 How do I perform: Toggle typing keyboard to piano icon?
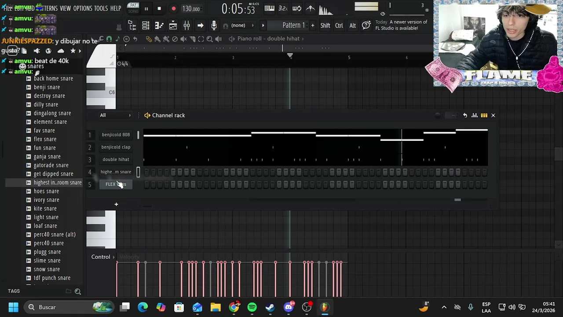point(269,8)
